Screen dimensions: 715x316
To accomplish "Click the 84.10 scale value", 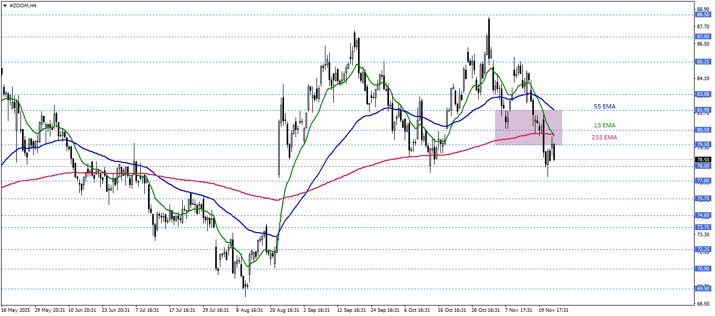I will pyautogui.click(x=703, y=79).
